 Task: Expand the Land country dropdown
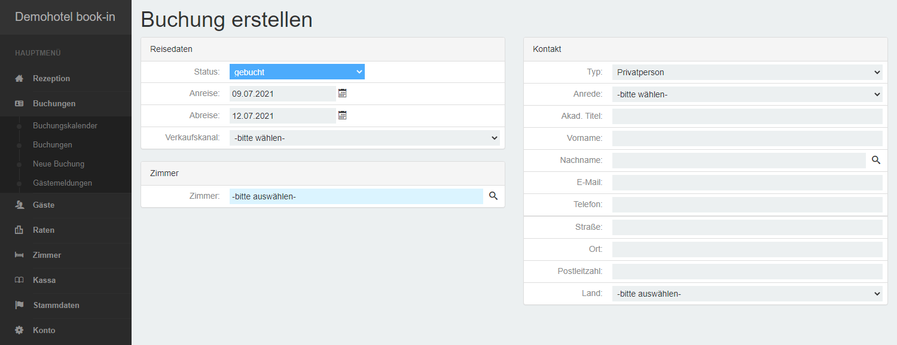[x=747, y=294]
